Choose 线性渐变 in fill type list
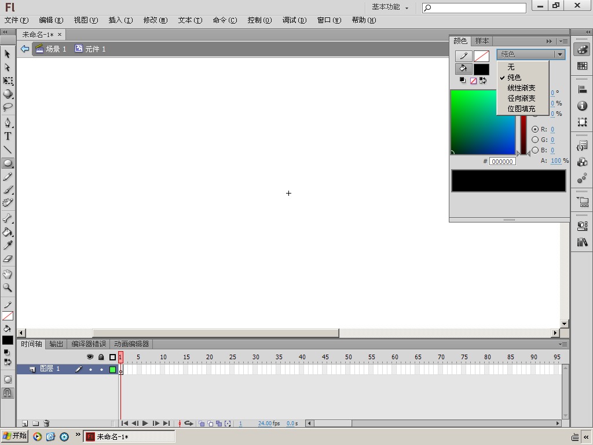Screen dimensions: 593x445 (x=523, y=88)
